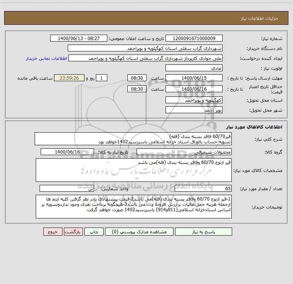Screen dimensions: 293x284
Task: Click the تعداد / مقدار مورد نیاز label
Action: point(261,189)
